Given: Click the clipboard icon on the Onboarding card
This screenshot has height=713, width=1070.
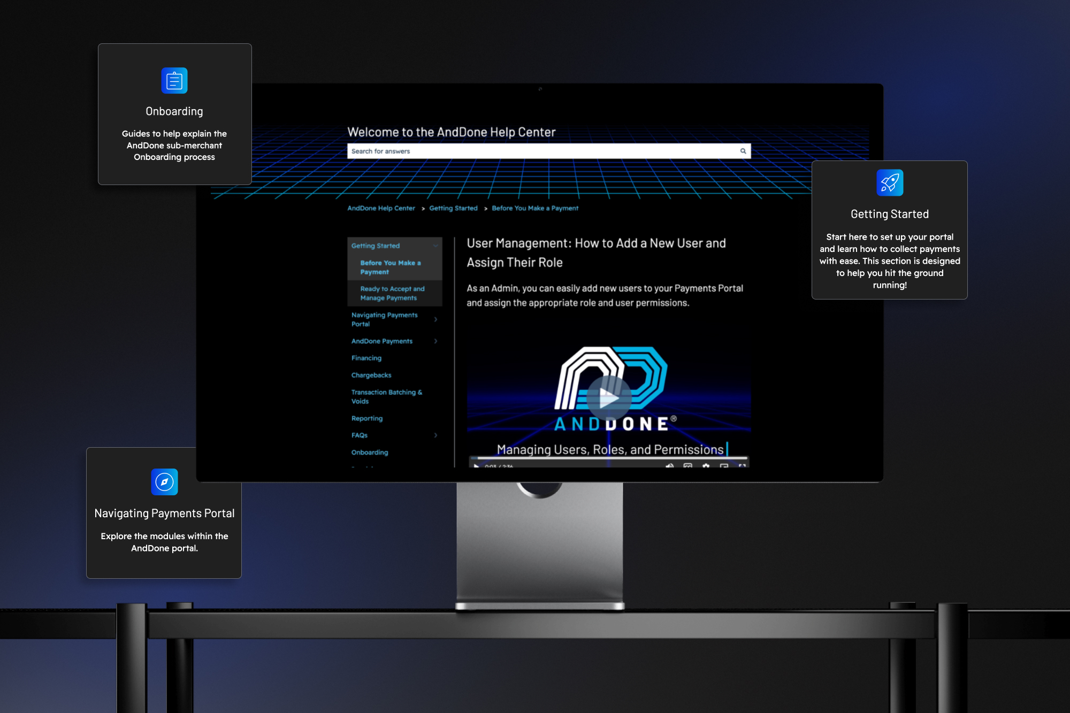Looking at the screenshot, I should pyautogui.click(x=174, y=81).
